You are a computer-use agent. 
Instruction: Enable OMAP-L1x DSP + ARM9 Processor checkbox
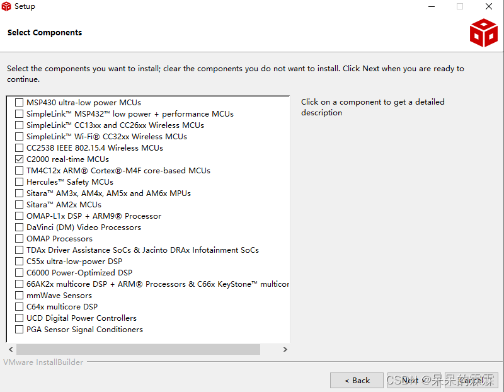(x=20, y=216)
